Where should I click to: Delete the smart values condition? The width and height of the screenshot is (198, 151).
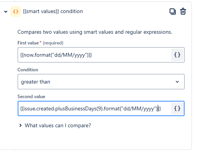click(183, 11)
